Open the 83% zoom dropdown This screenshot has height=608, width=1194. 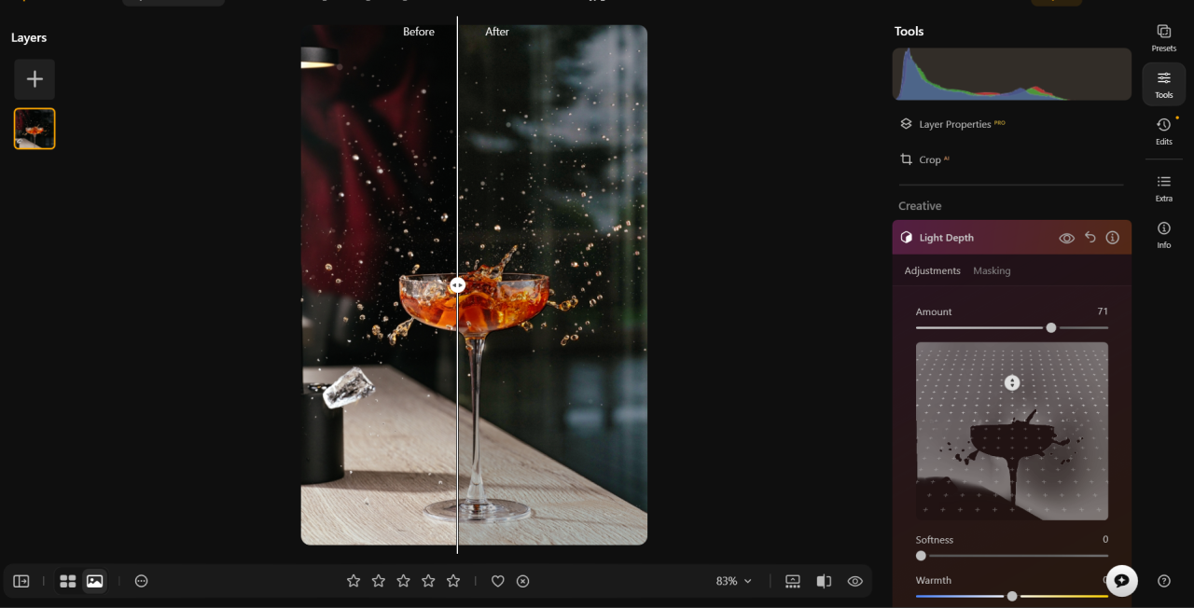pyautogui.click(x=734, y=581)
